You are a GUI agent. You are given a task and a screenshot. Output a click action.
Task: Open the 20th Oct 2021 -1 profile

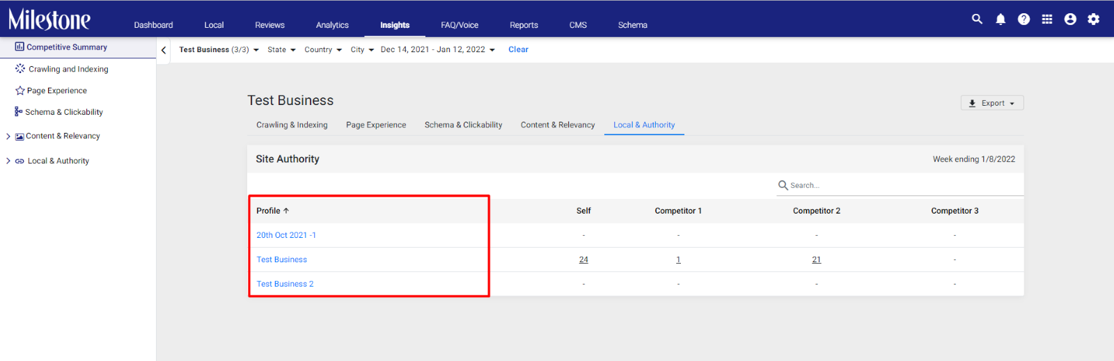[x=286, y=235]
